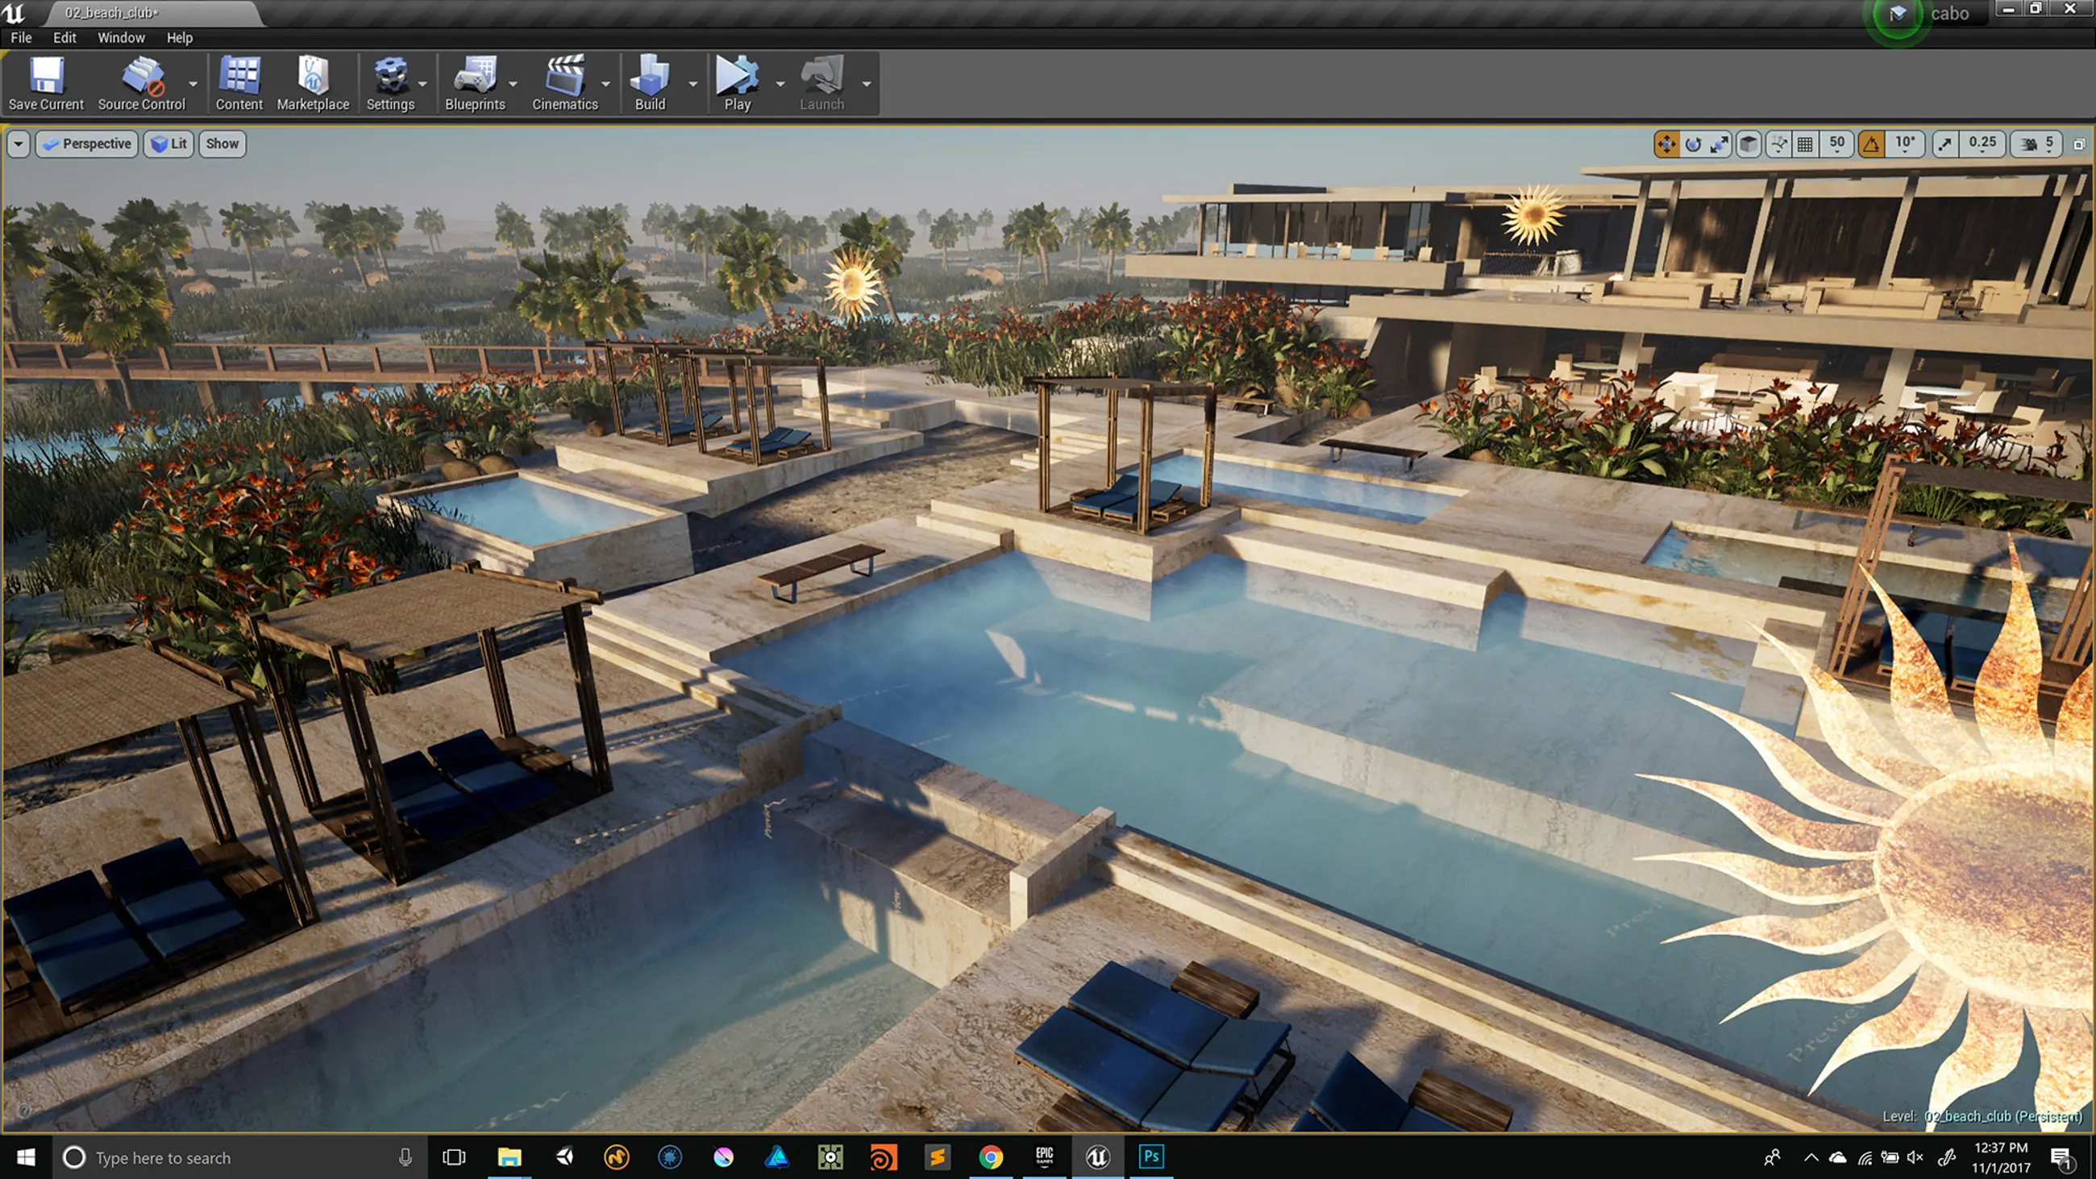
Task: Open the Unity taskbar icon
Action: pos(564,1156)
